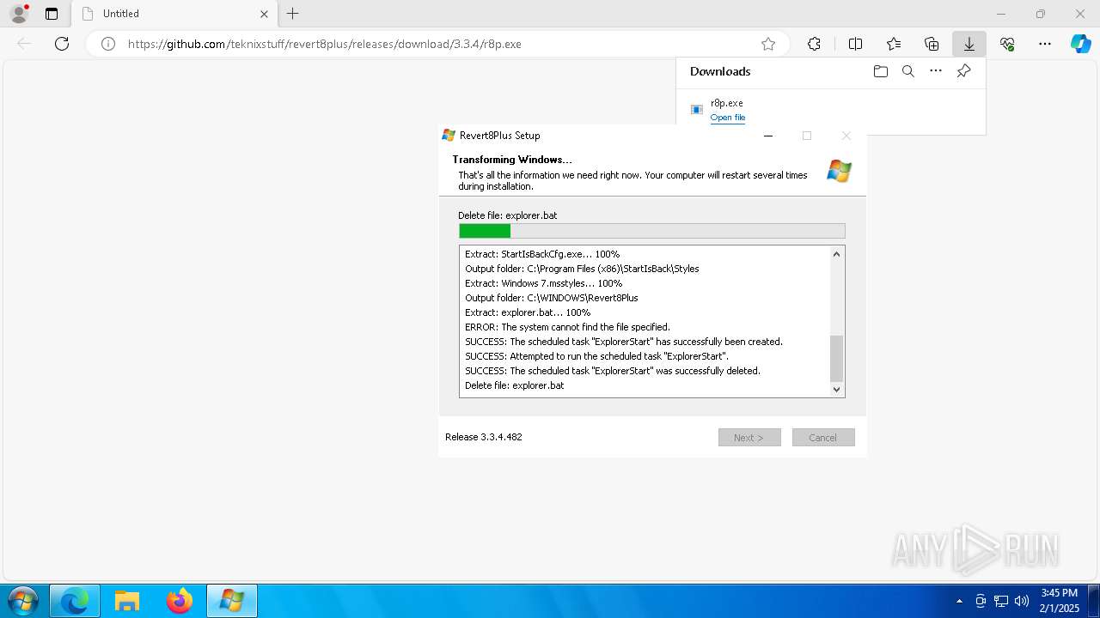Cancel the Revert8Plus setup

coord(823,438)
